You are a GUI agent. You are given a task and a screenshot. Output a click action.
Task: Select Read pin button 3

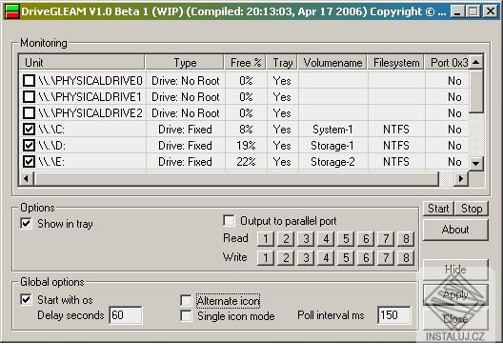pos(306,239)
